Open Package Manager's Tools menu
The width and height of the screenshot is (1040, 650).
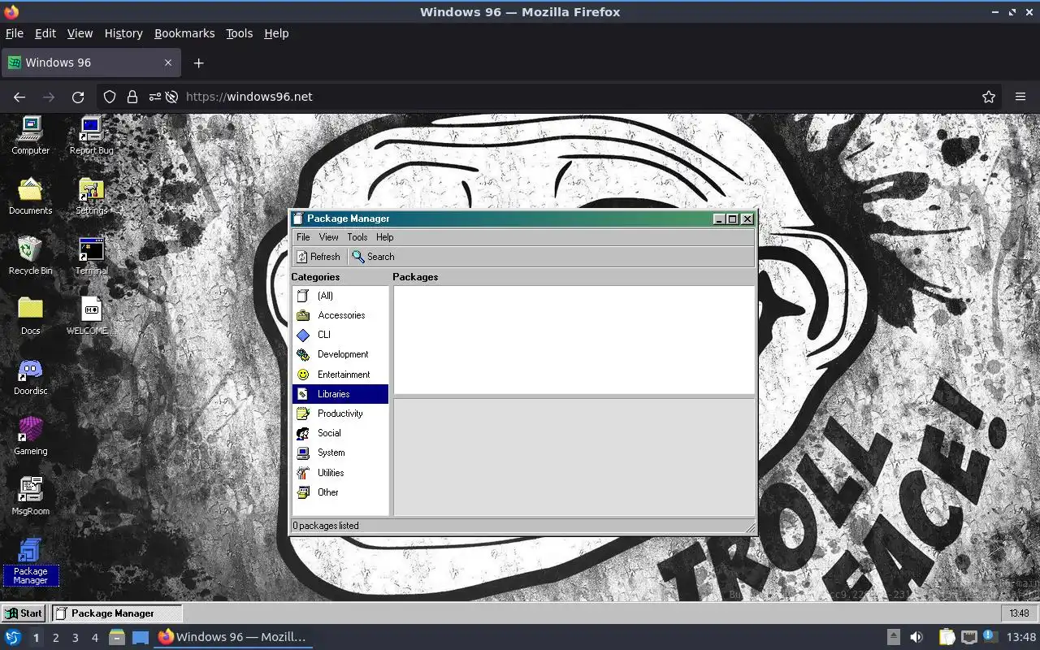[x=357, y=237]
